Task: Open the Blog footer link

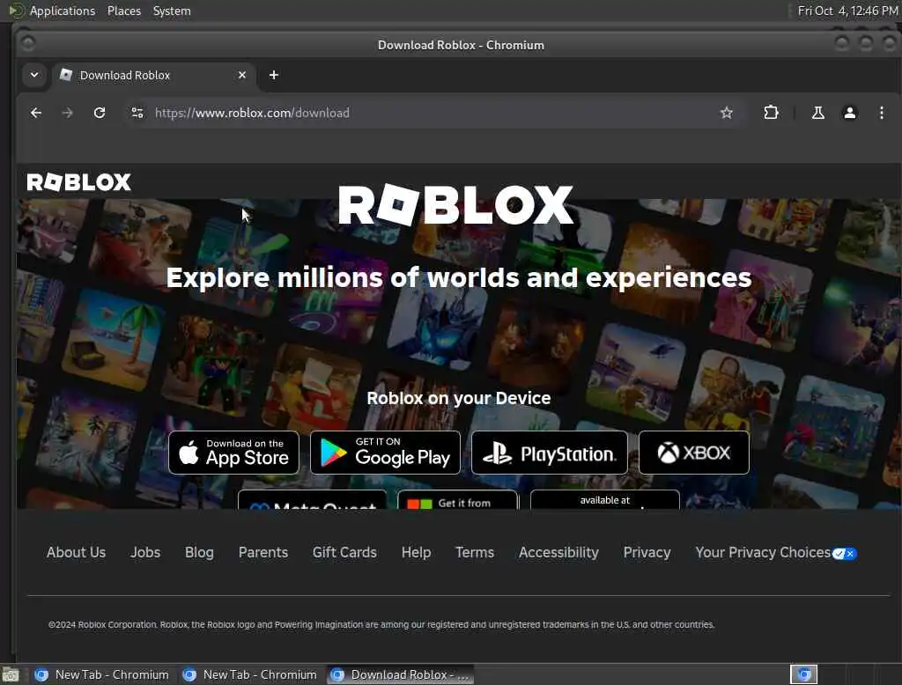Action: (x=199, y=552)
